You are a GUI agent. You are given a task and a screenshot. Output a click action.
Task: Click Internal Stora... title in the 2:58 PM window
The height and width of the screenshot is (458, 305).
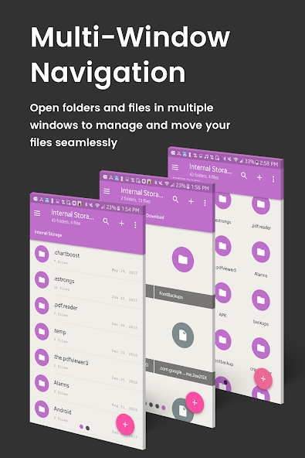(x=210, y=169)
